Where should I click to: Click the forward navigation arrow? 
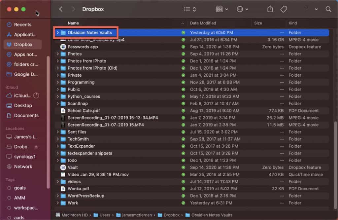73,9
